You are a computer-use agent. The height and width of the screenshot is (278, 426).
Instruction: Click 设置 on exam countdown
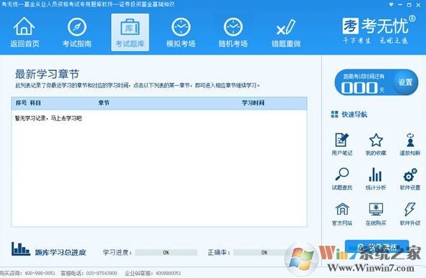(405, 82)
